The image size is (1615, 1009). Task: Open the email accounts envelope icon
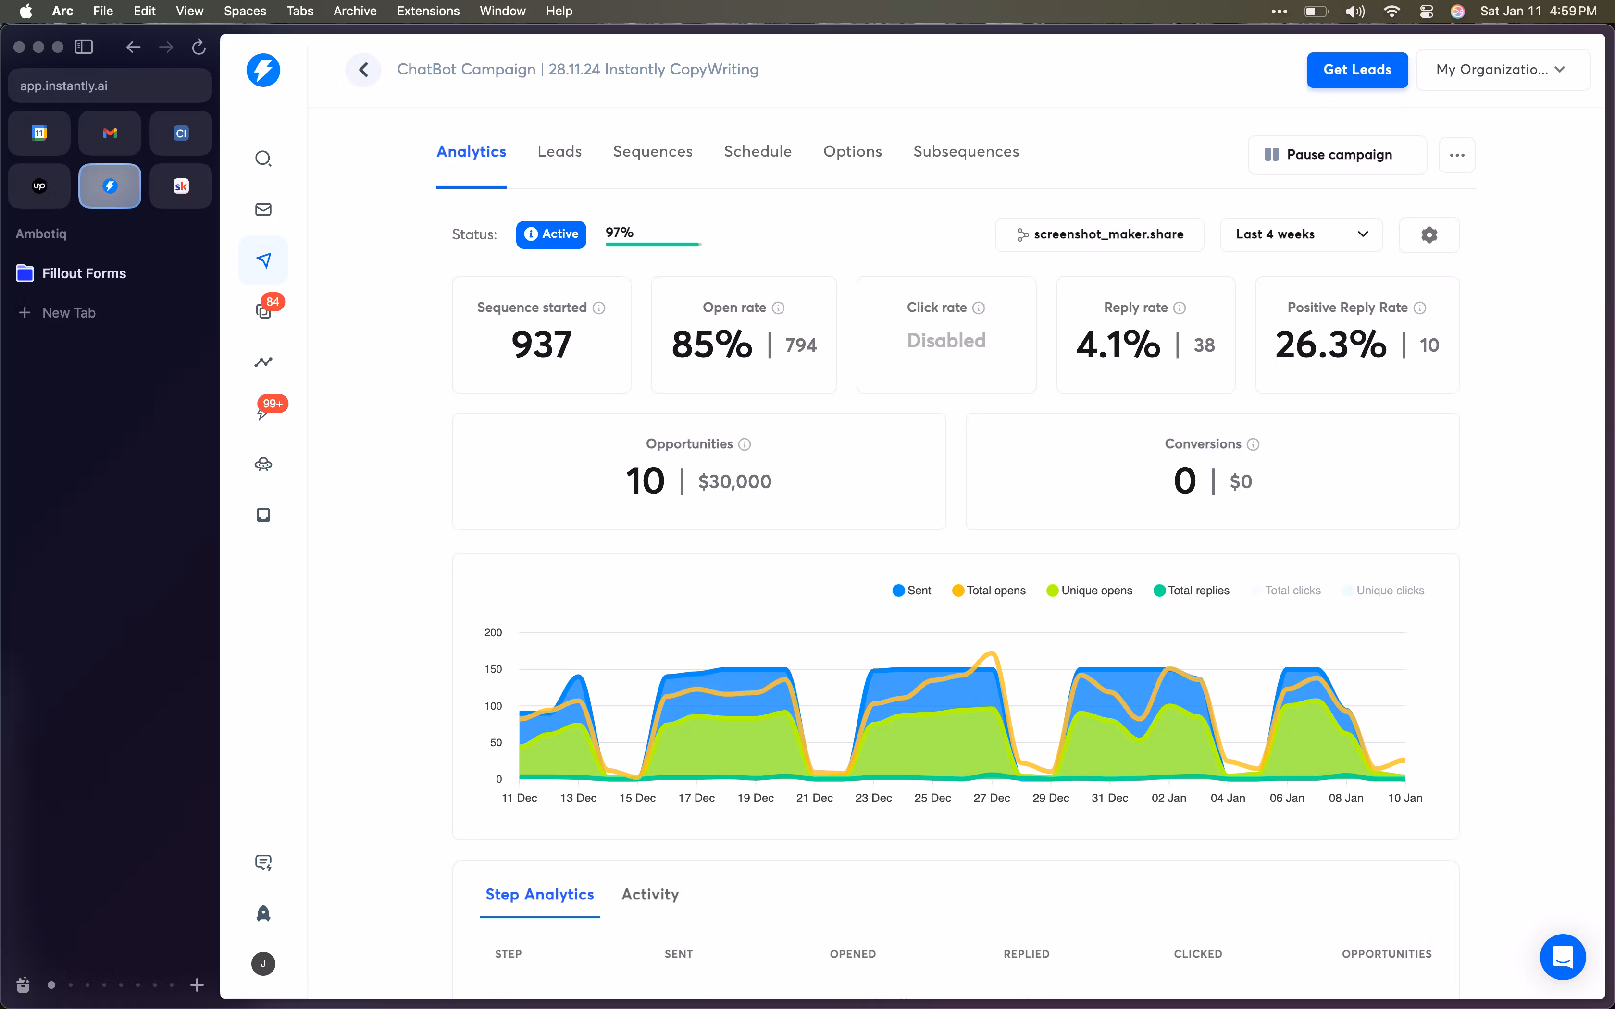click(263, 209)
